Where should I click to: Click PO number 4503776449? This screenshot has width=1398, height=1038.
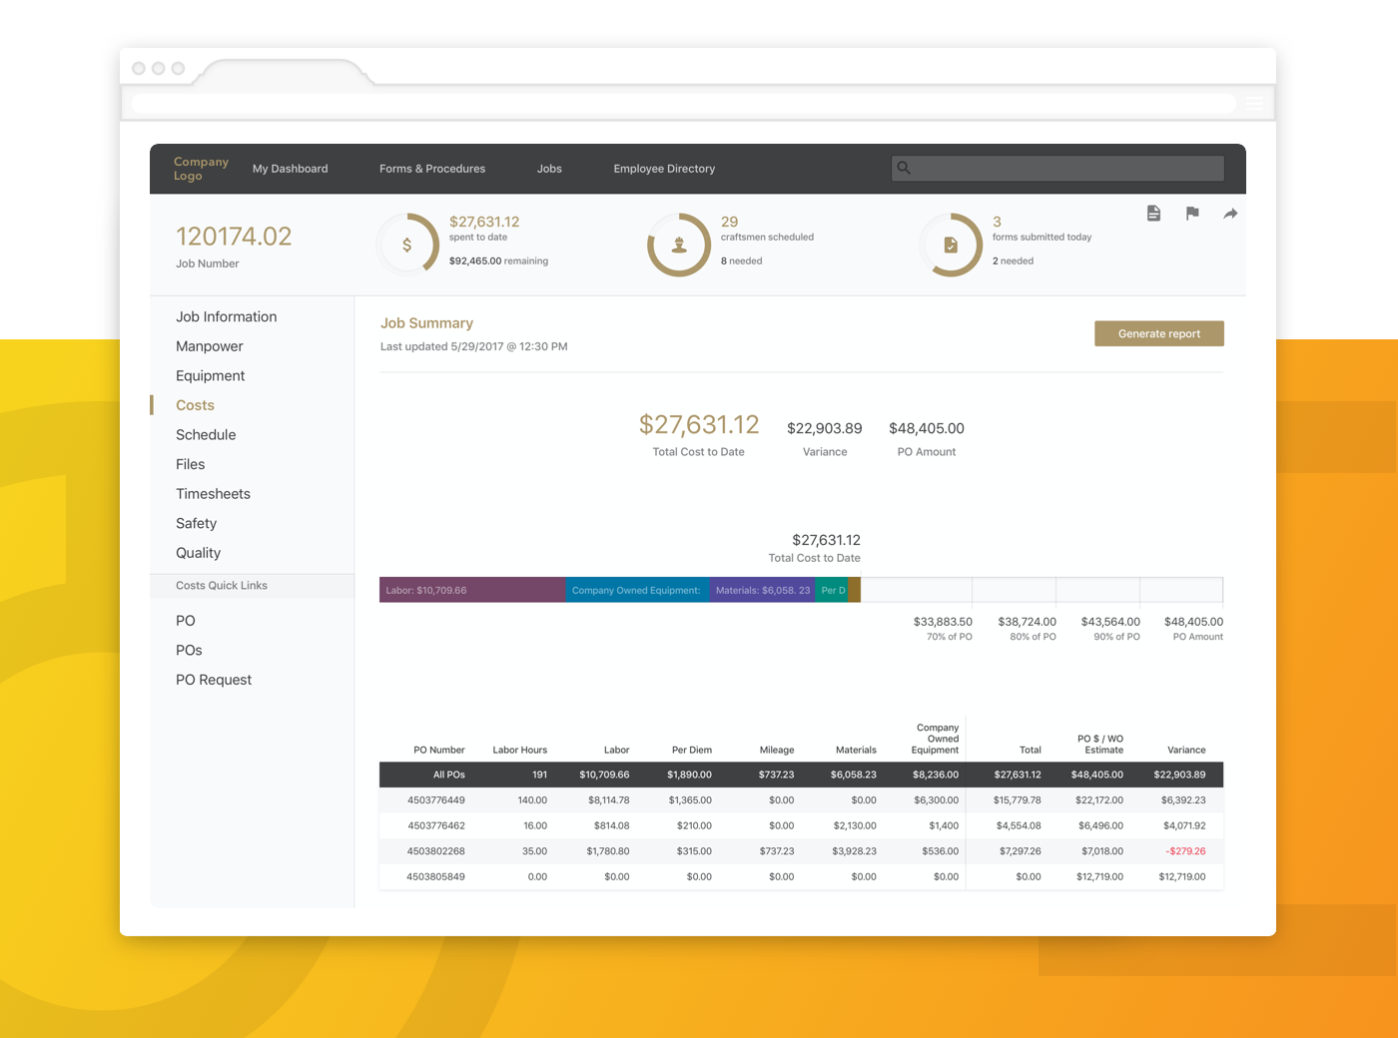436,800
